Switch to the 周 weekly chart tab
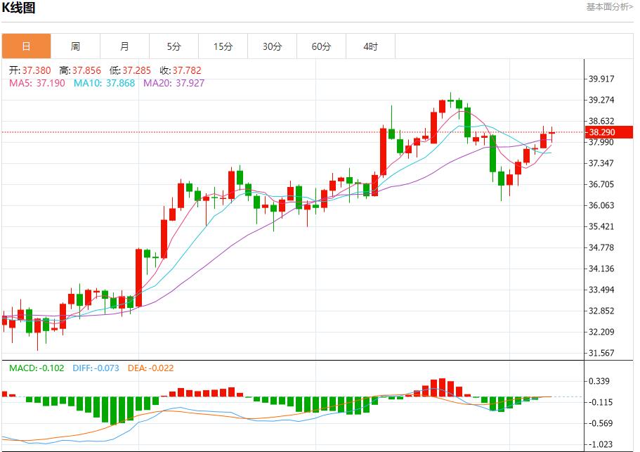This screenshot has width=640, height=452. pos(76,45)
